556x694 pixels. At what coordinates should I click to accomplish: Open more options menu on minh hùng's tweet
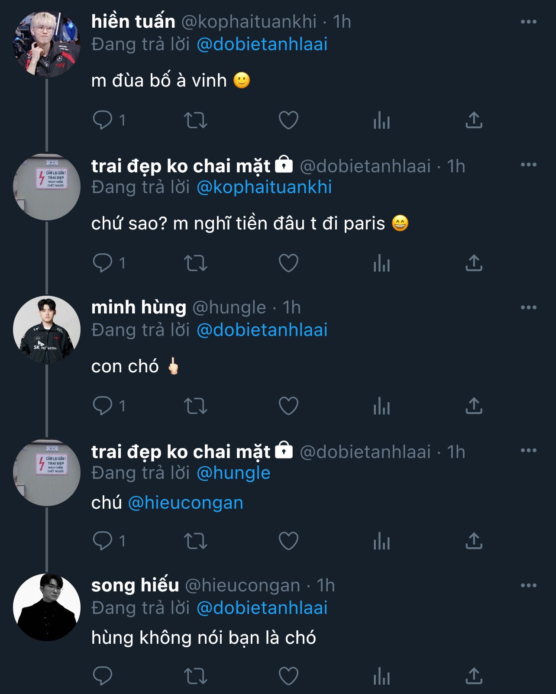click(x=528, y=307)
